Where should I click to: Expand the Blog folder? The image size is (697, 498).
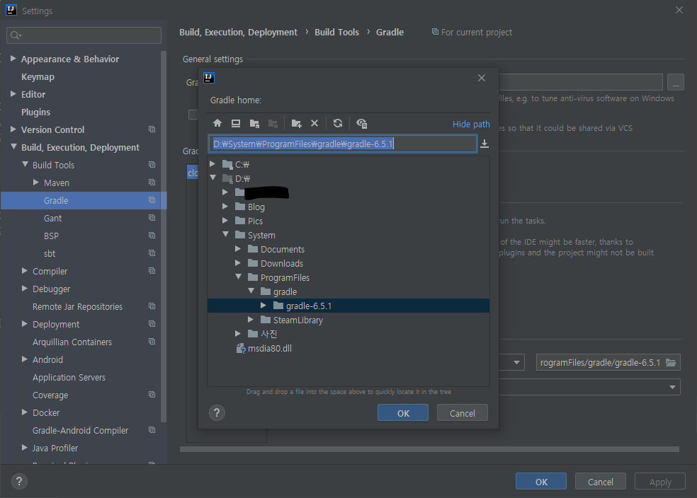coord(225,207)
